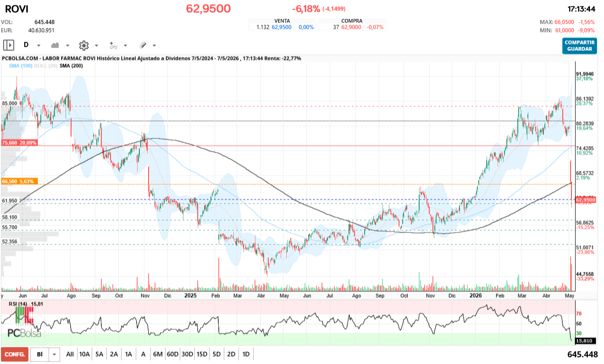Select the A year-to-date range
Screen dimensions: 604x364
tap(144, 354)
